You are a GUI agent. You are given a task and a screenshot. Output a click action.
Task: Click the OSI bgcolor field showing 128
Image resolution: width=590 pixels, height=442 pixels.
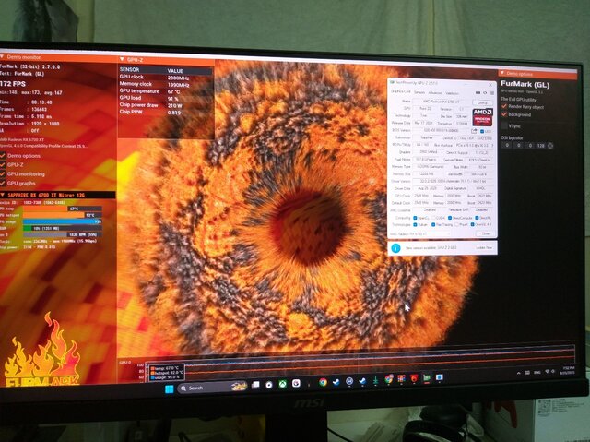coord(541,145)
